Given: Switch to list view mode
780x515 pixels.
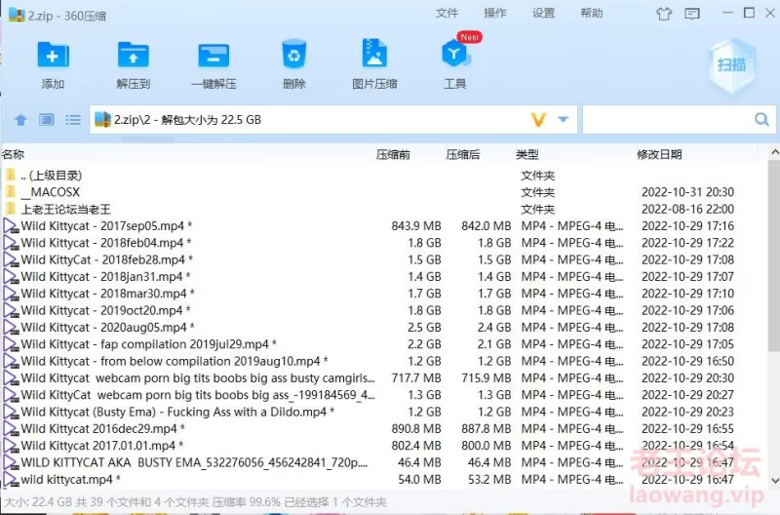Looking at the screenshot, I should coord(73,119).
